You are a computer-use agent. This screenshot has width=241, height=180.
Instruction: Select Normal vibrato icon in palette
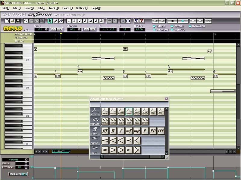coord(105,121)
